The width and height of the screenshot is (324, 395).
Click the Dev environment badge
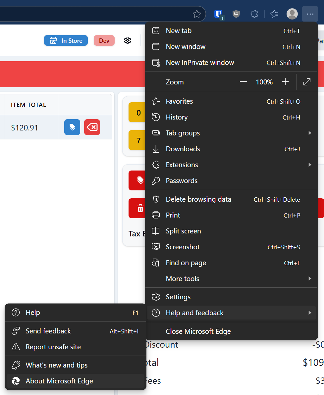[104, 40]
